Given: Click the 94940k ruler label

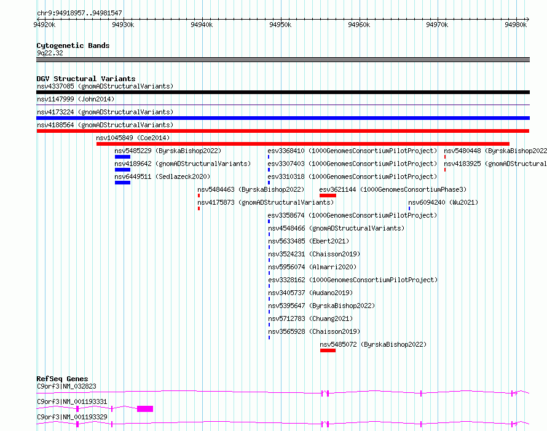Looking at the screenshot, I should 202,25.
